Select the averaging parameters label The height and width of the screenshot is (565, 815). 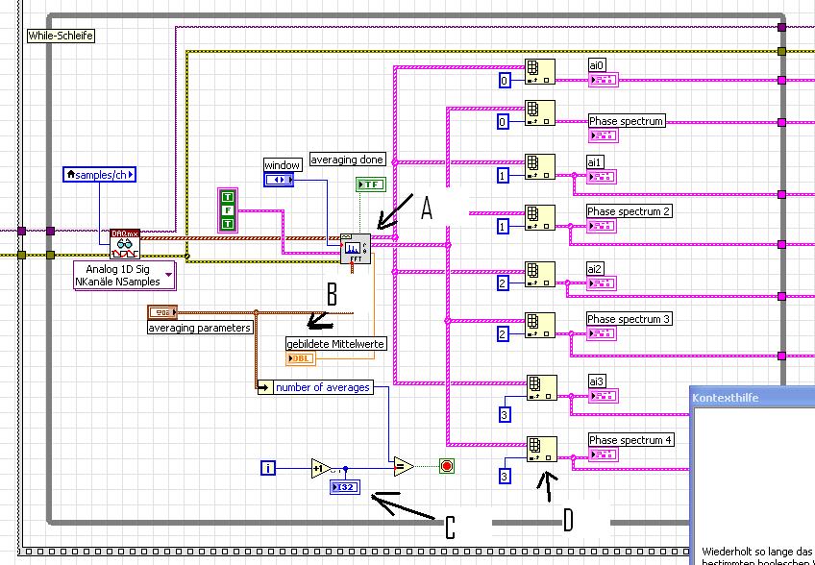[200, 328]
